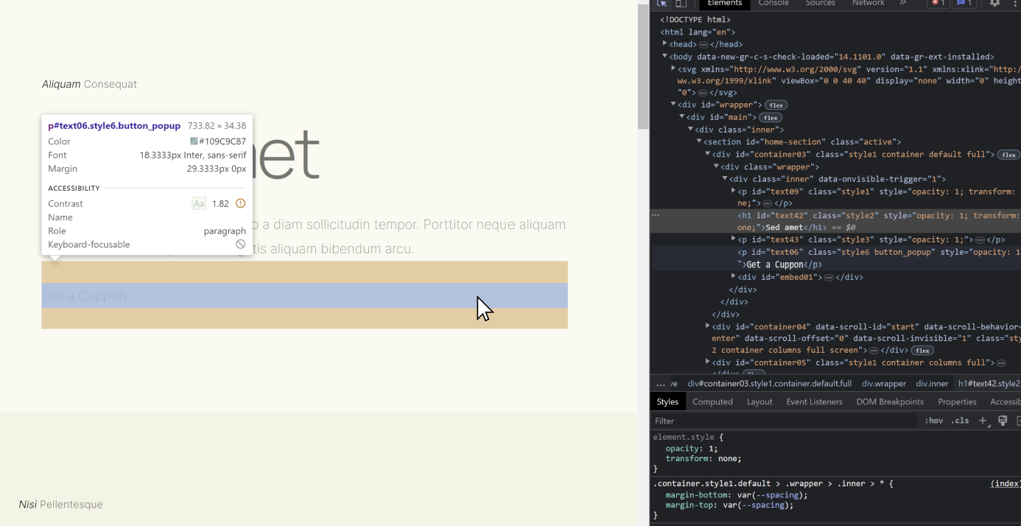1021x526 pixels.
Task: Expand the head element node
Action: (x=664, y=44)
